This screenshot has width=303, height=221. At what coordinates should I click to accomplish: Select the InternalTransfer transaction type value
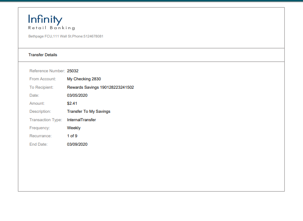coord(81,120)
